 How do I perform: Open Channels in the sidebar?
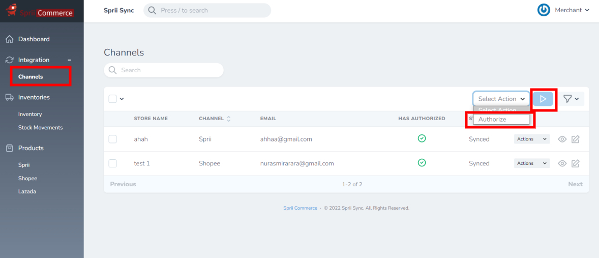31,77
